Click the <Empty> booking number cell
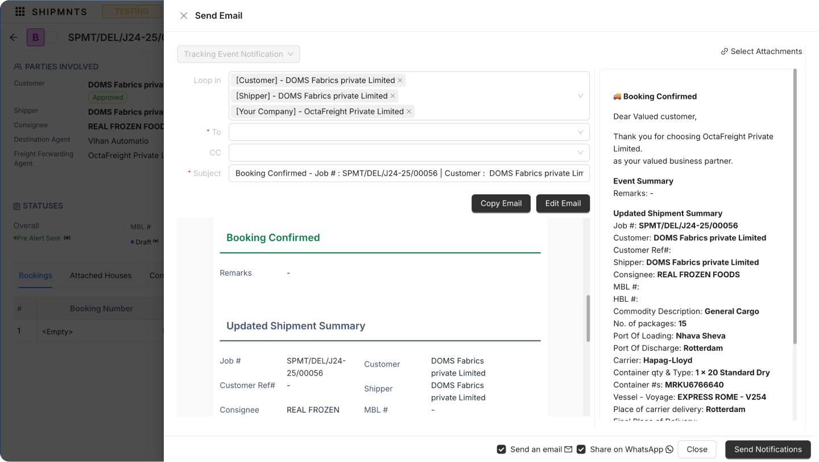This screenshot has height=462, width=819. click(x=57, y=331)
